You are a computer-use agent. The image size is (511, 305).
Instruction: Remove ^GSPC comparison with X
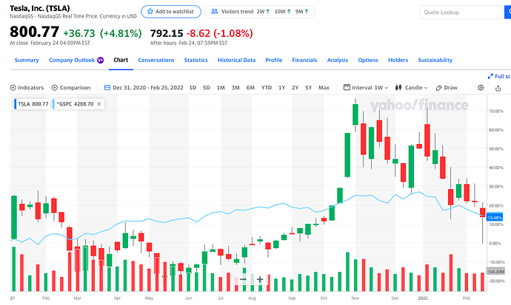point(99,104)
